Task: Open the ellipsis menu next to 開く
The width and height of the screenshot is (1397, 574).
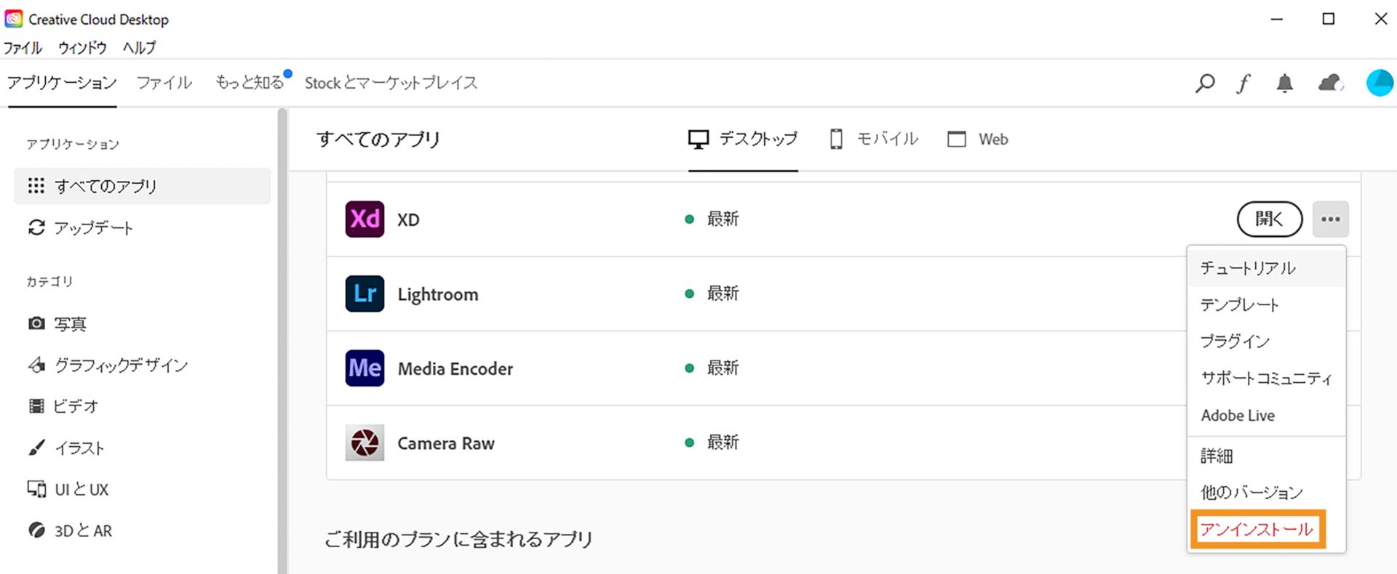Action: (1331, 219)
